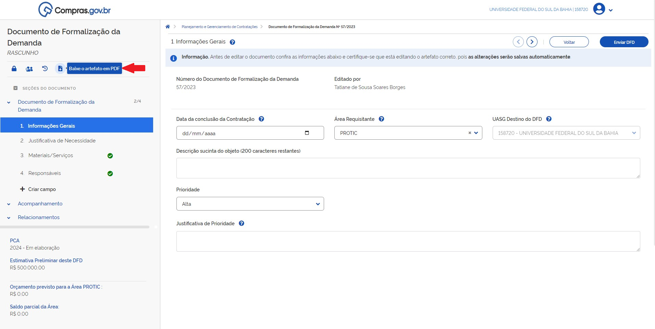Open help icon beside Informações Gerais heading
655x329 pixels.
pos(232,42)
